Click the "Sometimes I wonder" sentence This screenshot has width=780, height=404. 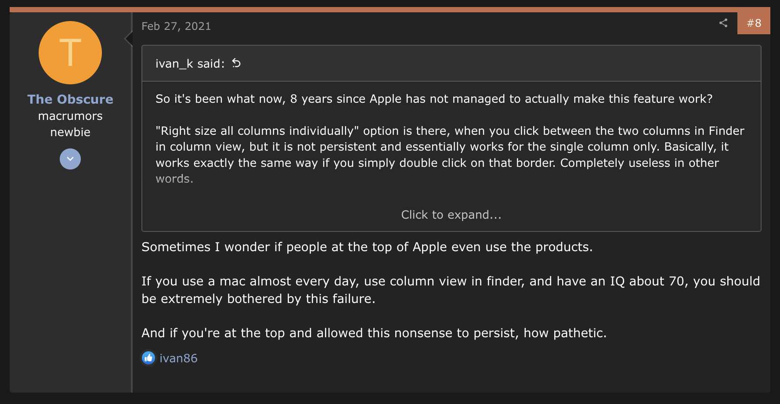(367, 247)
